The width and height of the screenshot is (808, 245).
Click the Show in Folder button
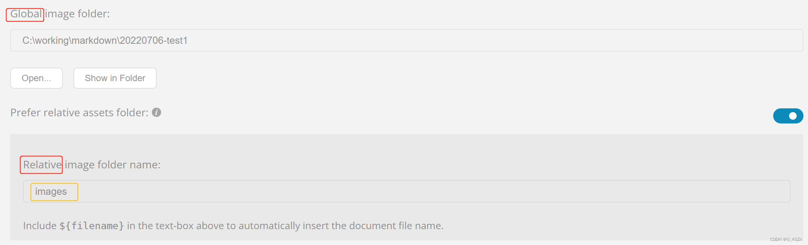pos(115,78)
